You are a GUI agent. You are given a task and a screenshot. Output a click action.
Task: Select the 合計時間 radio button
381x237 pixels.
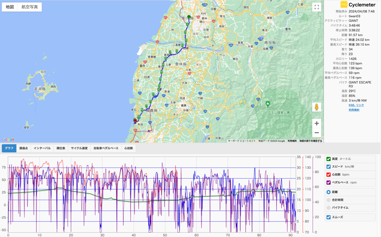(329, 200)
